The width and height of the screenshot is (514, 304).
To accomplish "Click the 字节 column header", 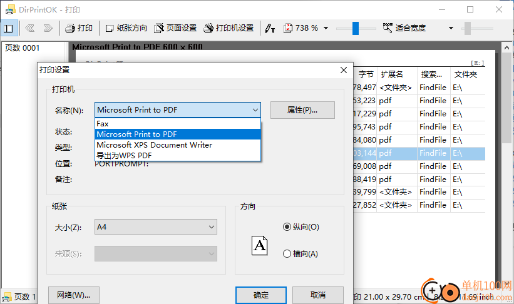I will coord(366,74).
